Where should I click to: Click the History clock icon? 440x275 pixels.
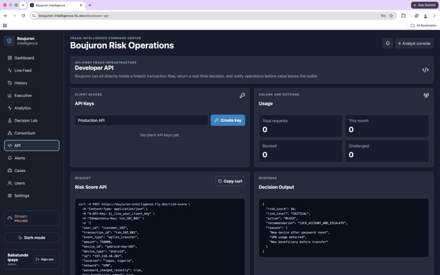(x=10, y=83)
